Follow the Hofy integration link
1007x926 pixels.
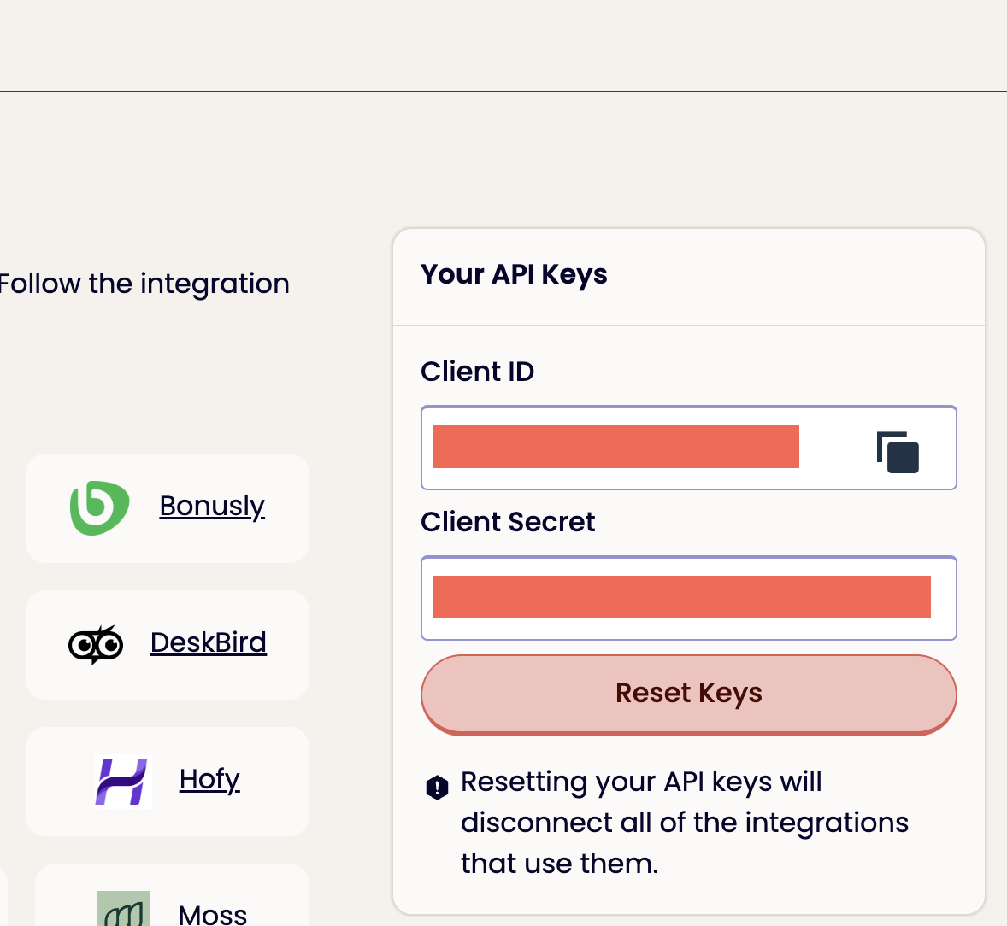click(x=209, y=779)
